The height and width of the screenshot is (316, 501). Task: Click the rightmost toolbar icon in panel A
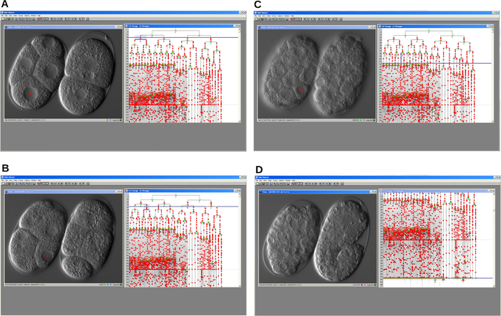click(87, 19)
